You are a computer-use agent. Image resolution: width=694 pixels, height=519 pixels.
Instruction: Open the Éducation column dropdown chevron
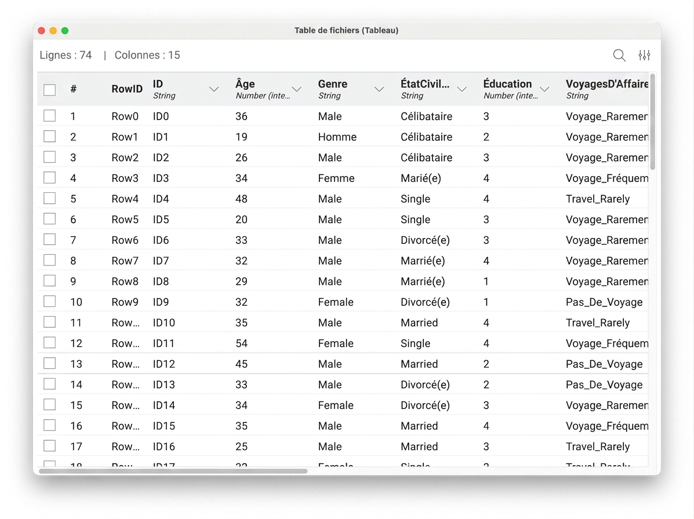tap(545, 89)
